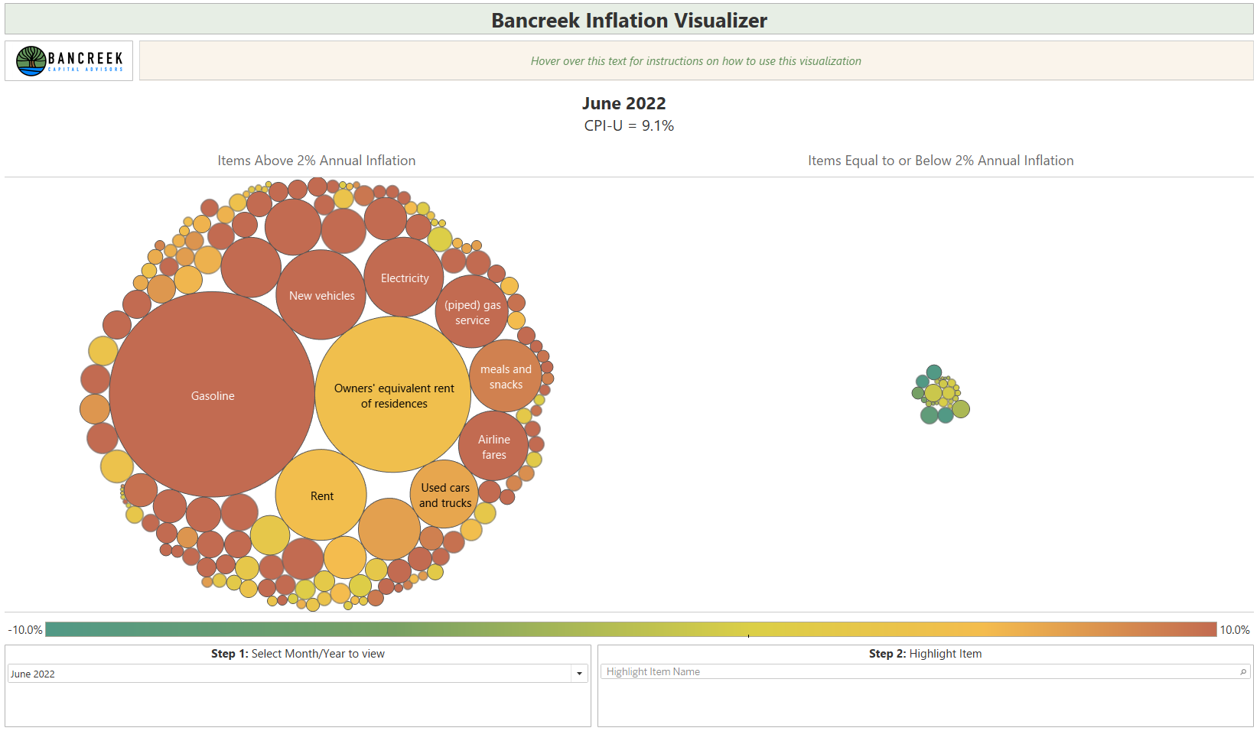This screenshot has height=731, width=1260.
Task: Click the Items Equal to or Below 2% header
Action: [941, 161]
